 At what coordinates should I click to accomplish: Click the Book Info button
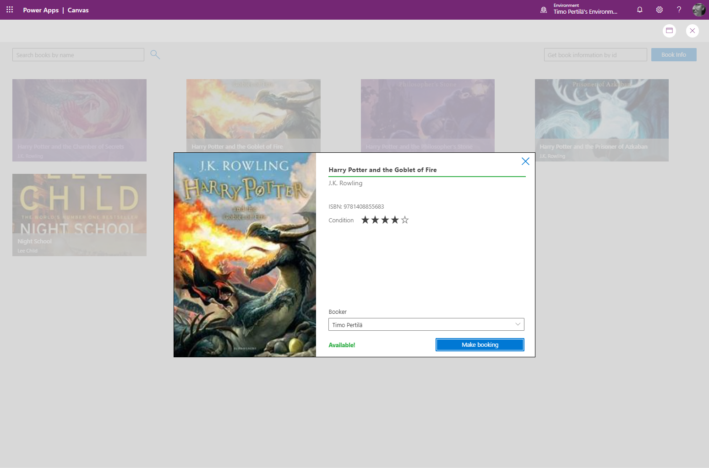tap(673, 54)
